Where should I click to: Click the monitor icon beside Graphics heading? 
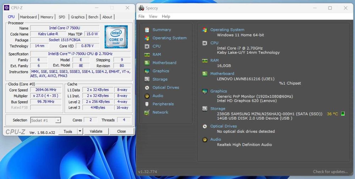205,91
